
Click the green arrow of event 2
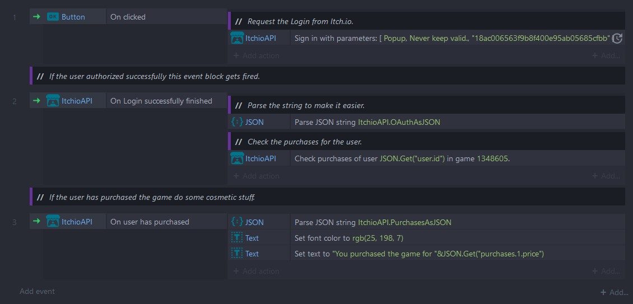coord(37,101)
